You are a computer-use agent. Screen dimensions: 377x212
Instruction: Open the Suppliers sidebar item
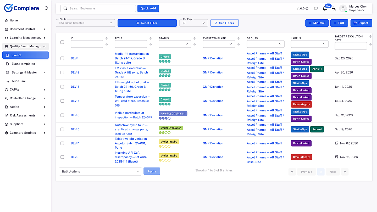click(x=25, y=124)
